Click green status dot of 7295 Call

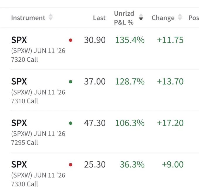tap(71, 123)
